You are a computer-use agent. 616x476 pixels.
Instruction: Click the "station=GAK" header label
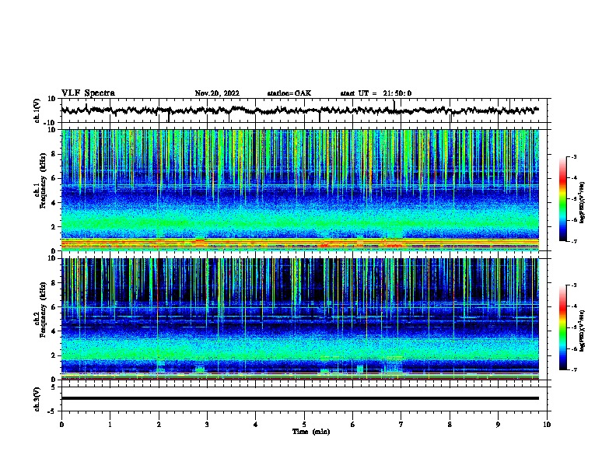click(x=289, y=93)
